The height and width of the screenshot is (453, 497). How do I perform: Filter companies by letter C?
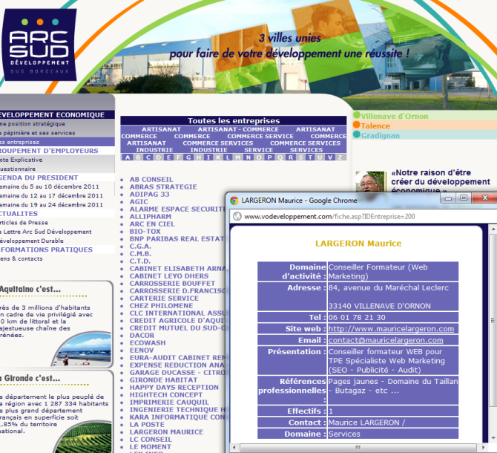pyautogui.click(x=148, y=157)
